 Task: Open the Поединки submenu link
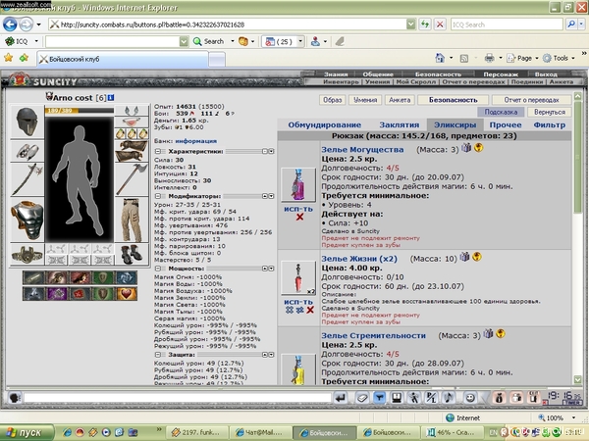pos(526,81)
